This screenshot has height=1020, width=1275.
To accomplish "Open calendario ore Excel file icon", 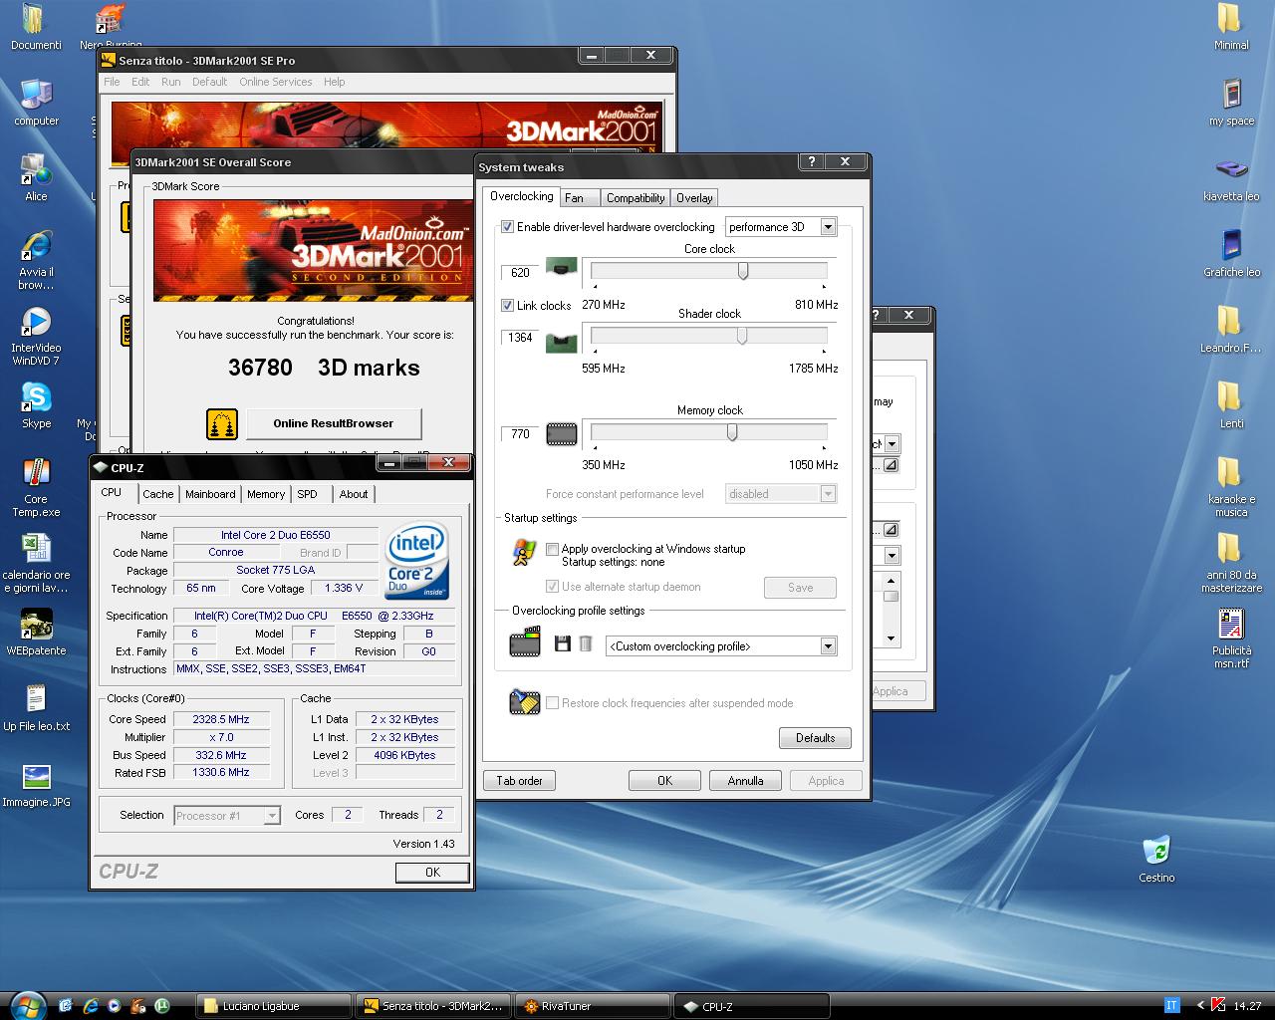I will click(x=36, y=549).
